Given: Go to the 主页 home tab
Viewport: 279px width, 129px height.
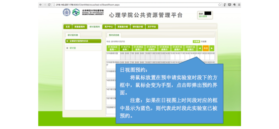Looking at the screenshot, I should pyautogui.click(x=68, y=27).
